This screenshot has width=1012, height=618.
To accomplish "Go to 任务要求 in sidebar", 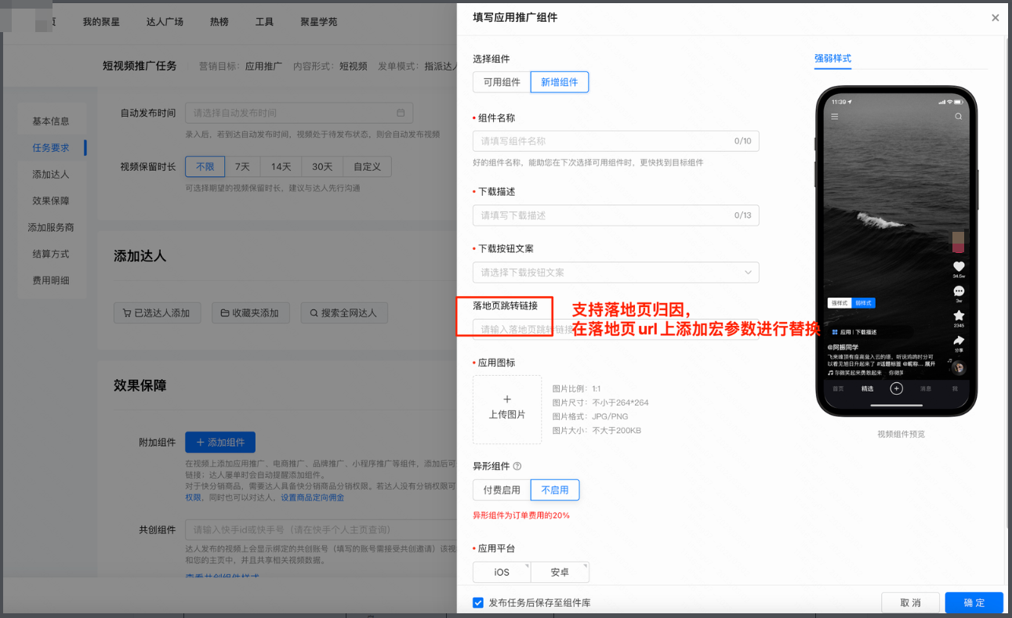I will [x=51, y=148].
